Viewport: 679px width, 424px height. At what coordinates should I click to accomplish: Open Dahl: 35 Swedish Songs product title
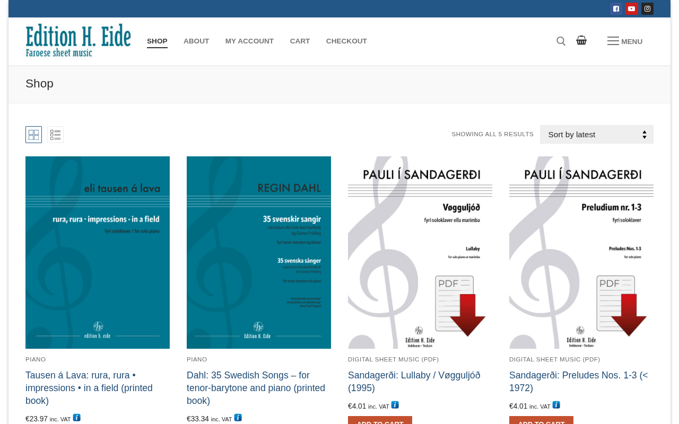point(256,388)
